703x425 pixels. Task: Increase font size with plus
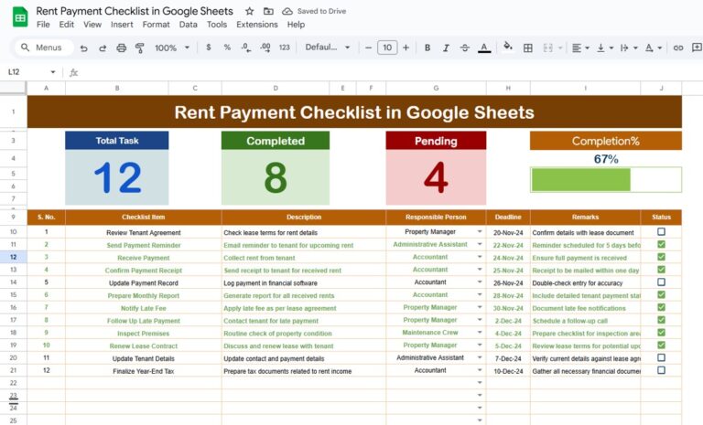pos(406,48)
